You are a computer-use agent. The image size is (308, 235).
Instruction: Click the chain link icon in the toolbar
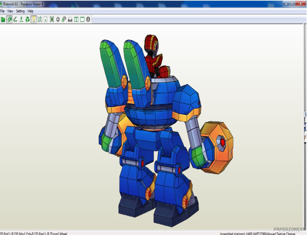click(x=64, y=19)
